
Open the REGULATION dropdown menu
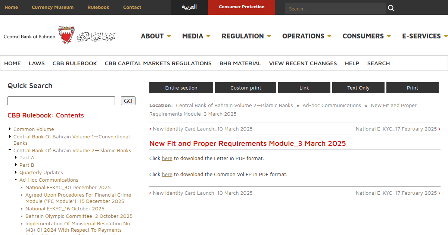[246, 36]
